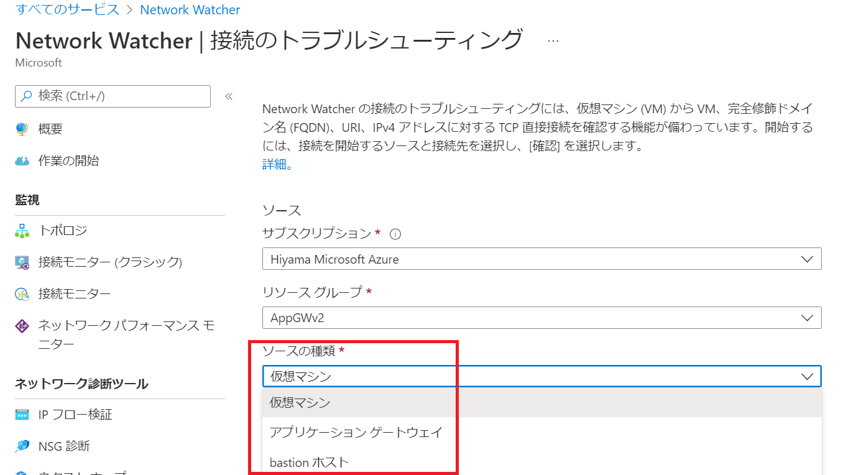The image size is (861, 475).
Task: Click the info icon beside サブスクリプション
Action: click(395, 234)
